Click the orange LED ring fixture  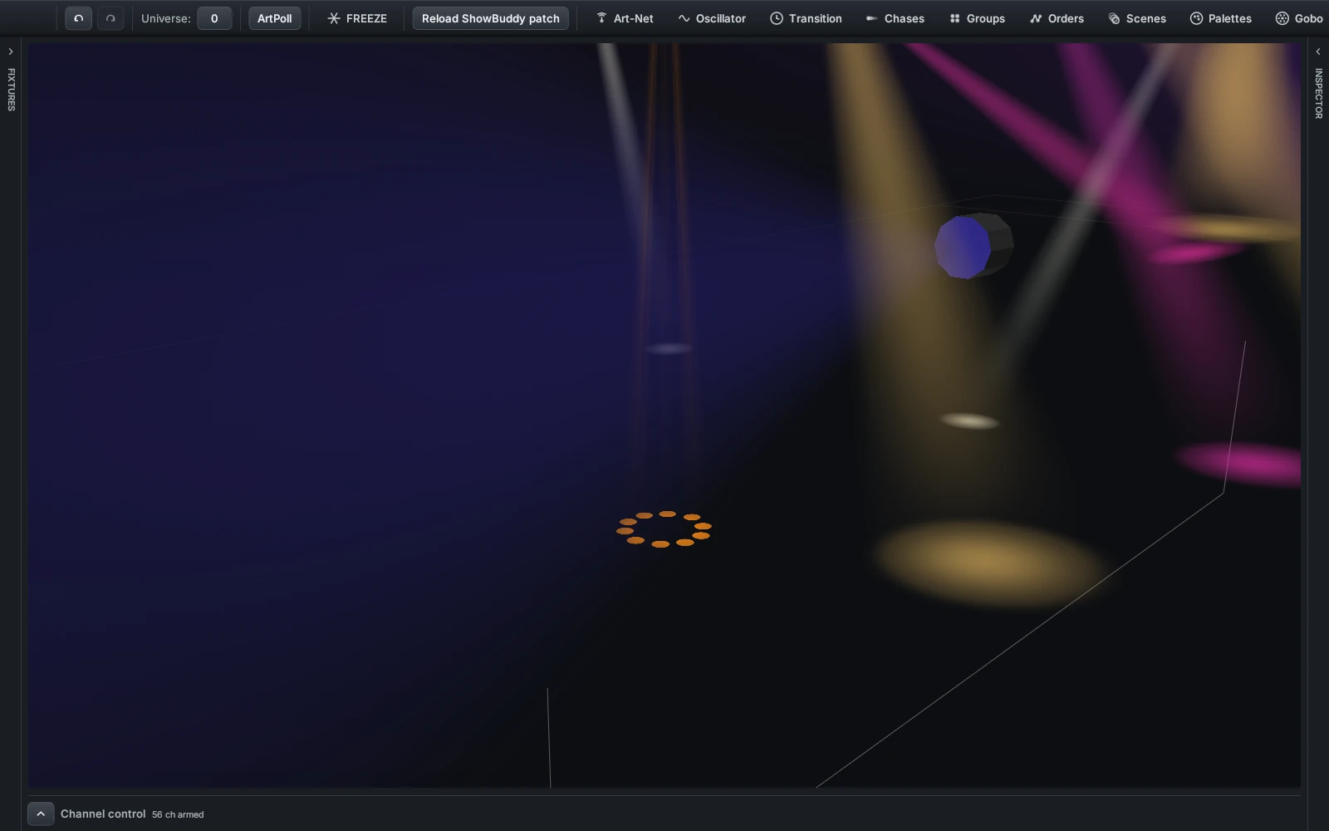point(664,529)
